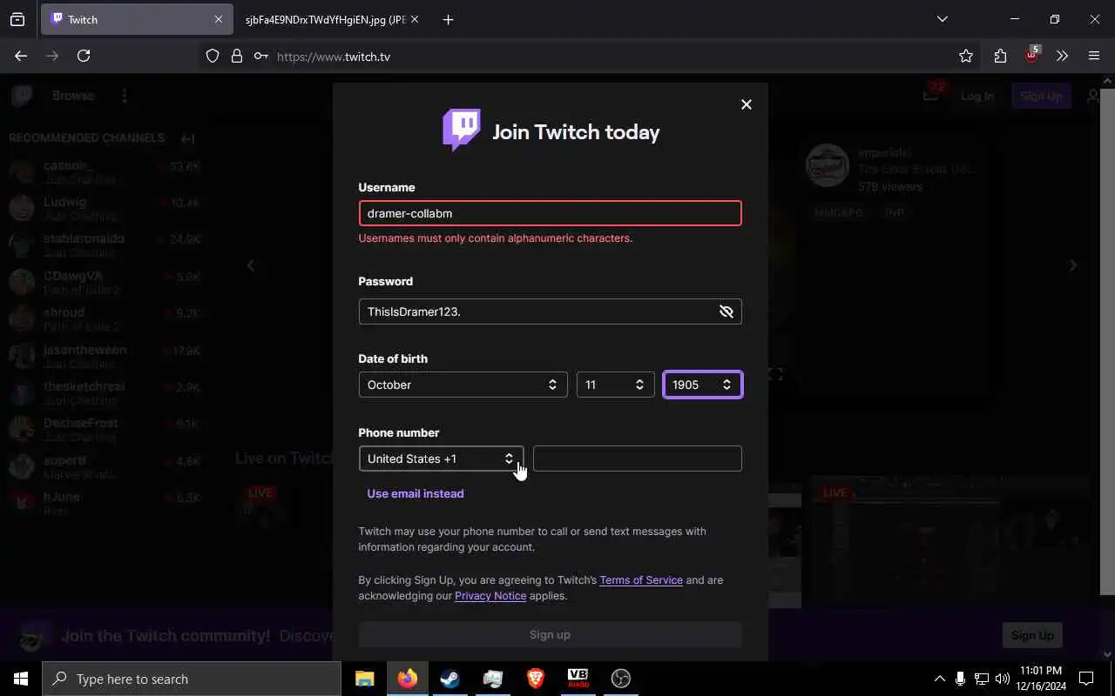1115x696 pixels.
Task: Open the jasontheween channel in sidebar
Action: point(103,356)
